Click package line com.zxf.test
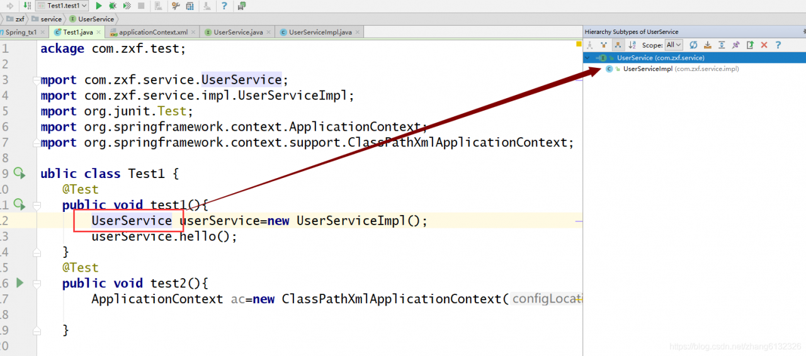Viewport: 806px width, 356px height. 113,48
